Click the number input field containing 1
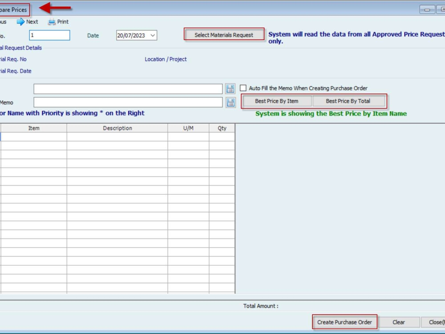Image resolution: width=445 pixels, height=334 pixels. tap(49, 35)
